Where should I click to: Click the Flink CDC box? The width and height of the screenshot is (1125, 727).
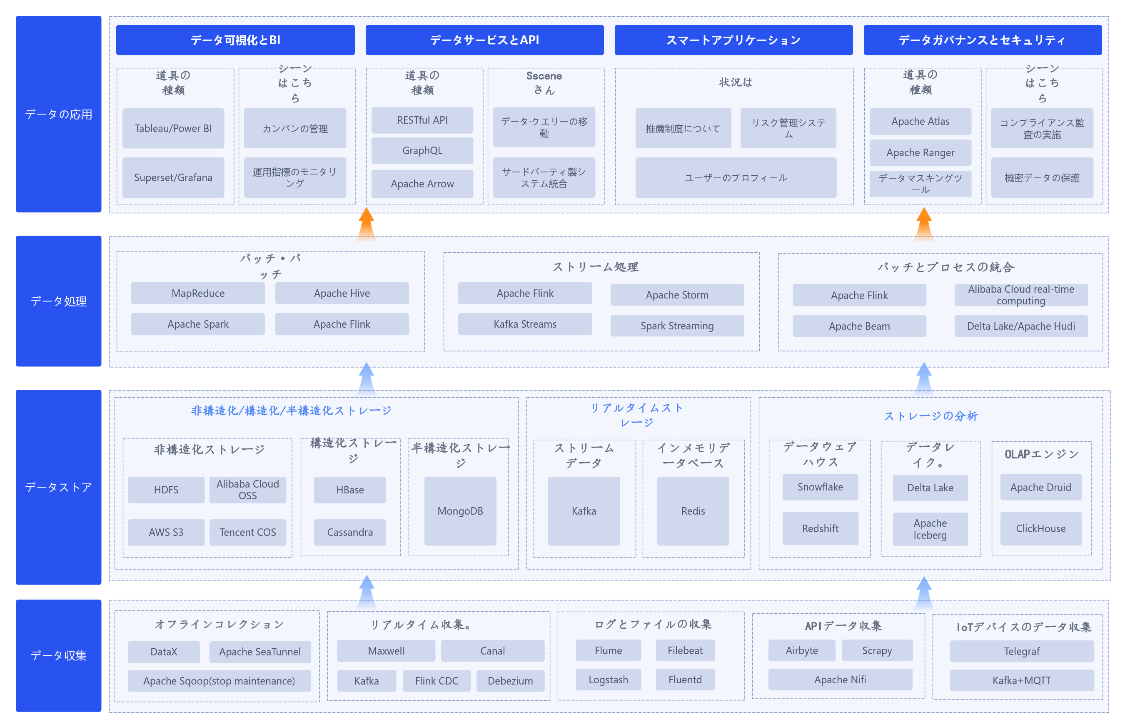coord(436,681)
